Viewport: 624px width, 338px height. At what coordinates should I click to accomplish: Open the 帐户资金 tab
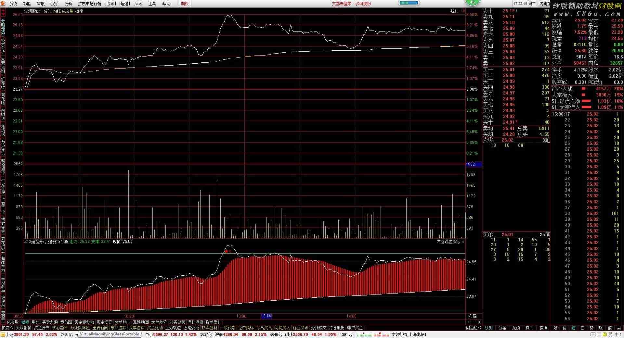tap(355, 328)
